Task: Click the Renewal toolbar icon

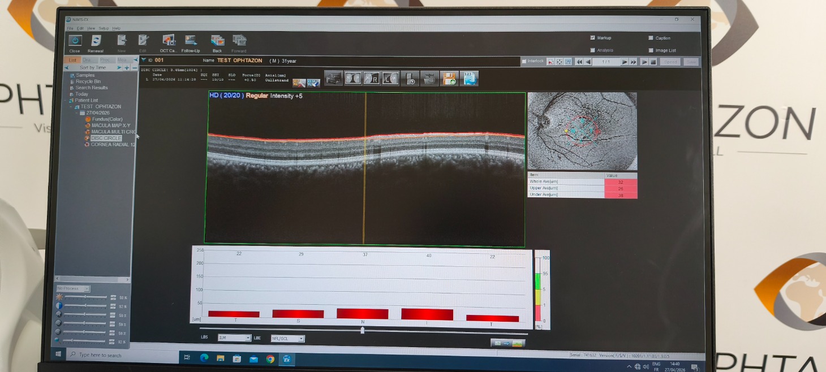Action: 96,41
